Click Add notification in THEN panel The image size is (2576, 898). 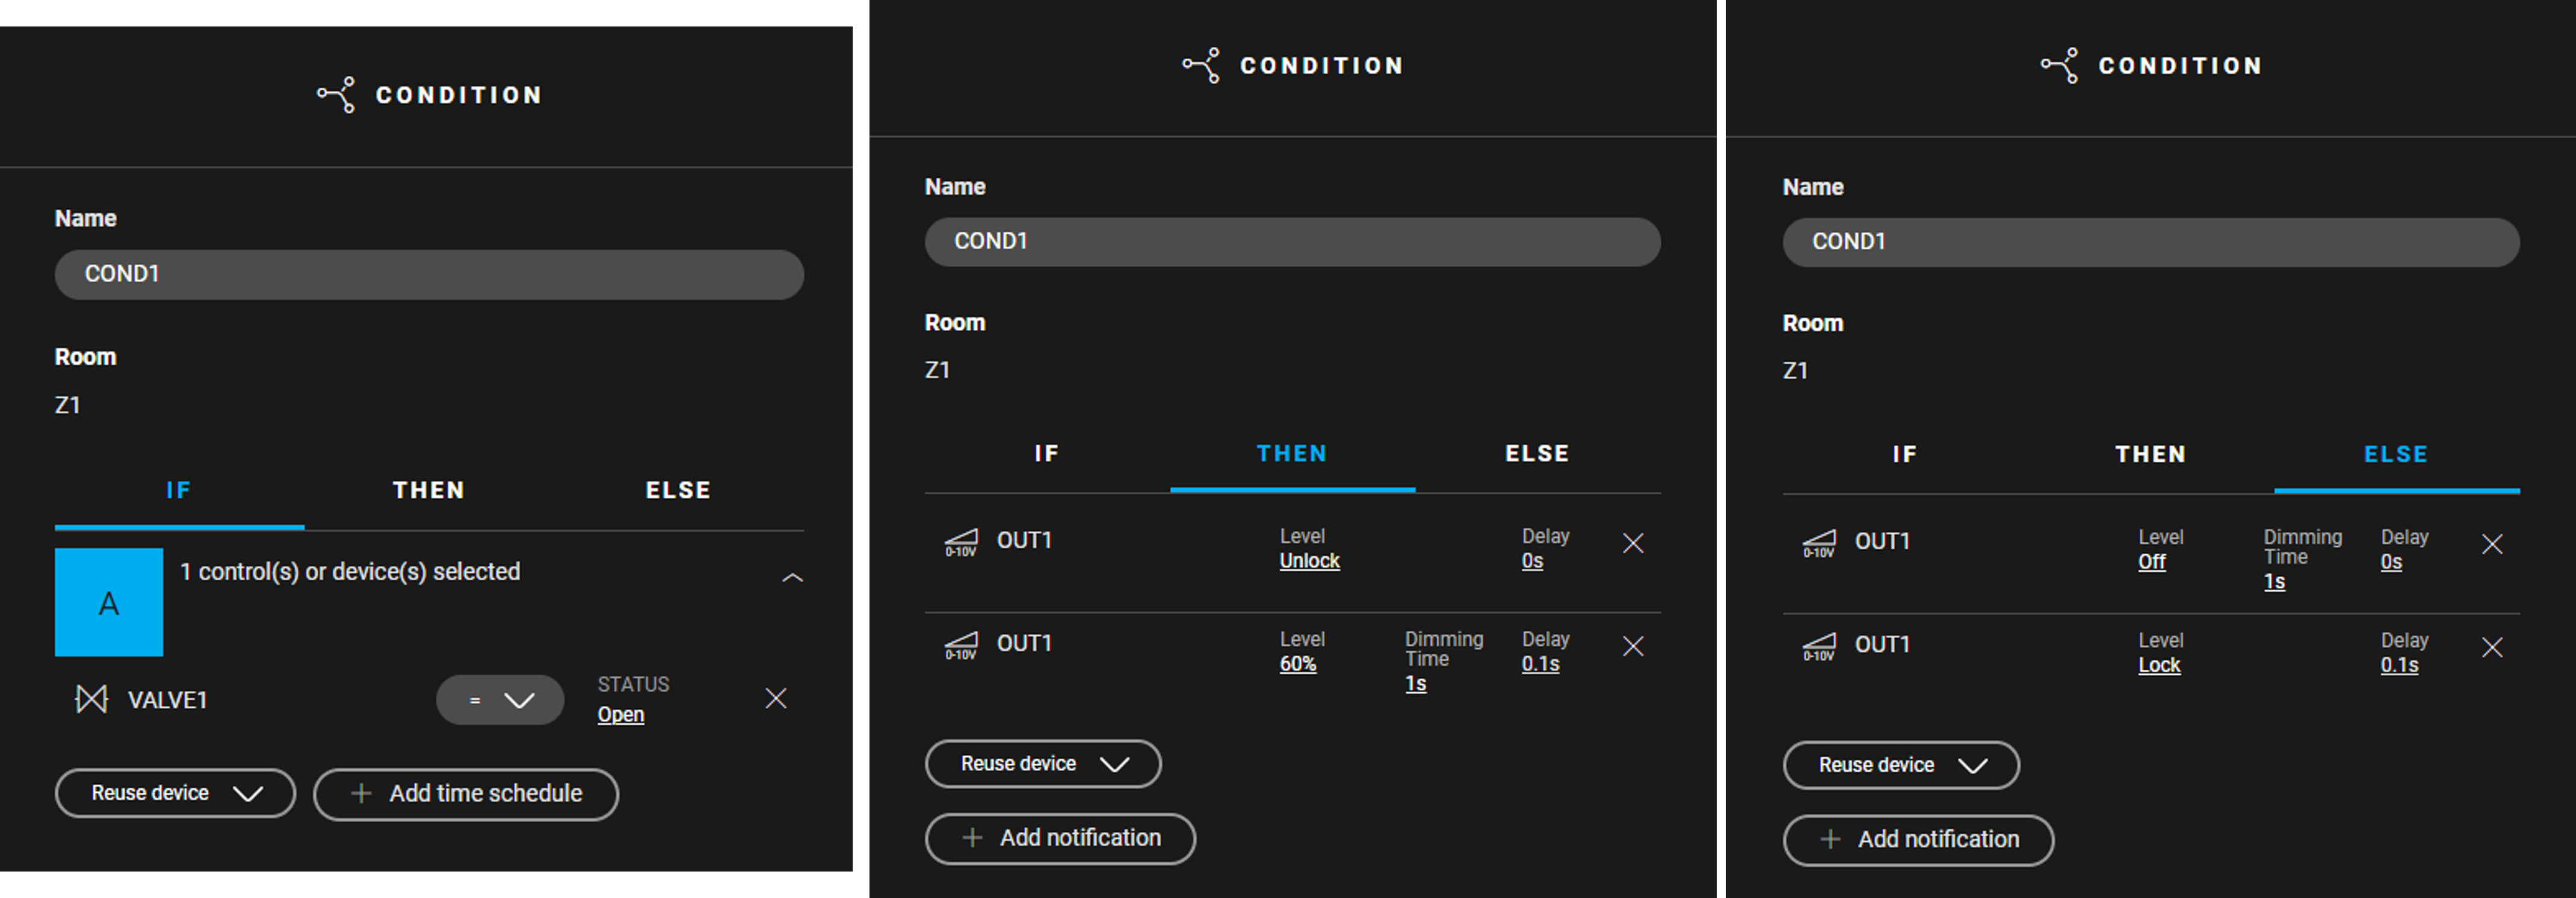1060,838
